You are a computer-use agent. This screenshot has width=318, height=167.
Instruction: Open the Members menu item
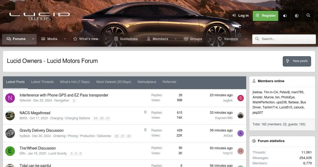[157, 39]
